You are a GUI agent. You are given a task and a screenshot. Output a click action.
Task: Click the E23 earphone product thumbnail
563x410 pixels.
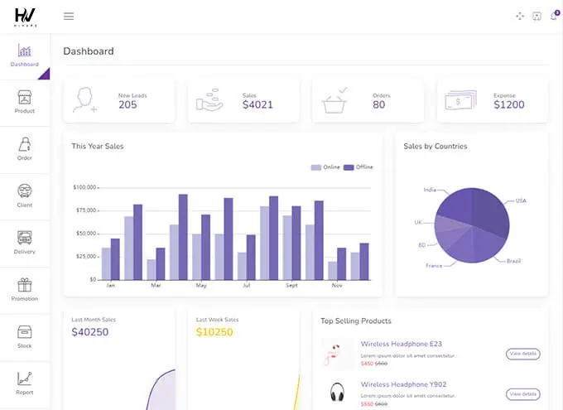pyautogui.click(x=337, y=354)
